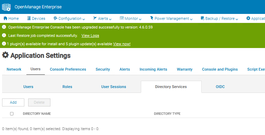The width and height of the screenshot is (265, 135).
Task: Expand the Alerts menu chevron in navbar
Action: coord(110,19)
